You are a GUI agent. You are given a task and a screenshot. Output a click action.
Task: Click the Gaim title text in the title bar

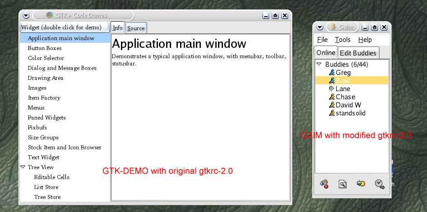(346, 27)
